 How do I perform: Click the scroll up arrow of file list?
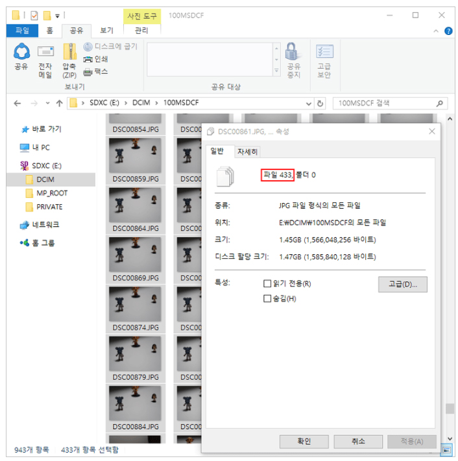(450, 119)
